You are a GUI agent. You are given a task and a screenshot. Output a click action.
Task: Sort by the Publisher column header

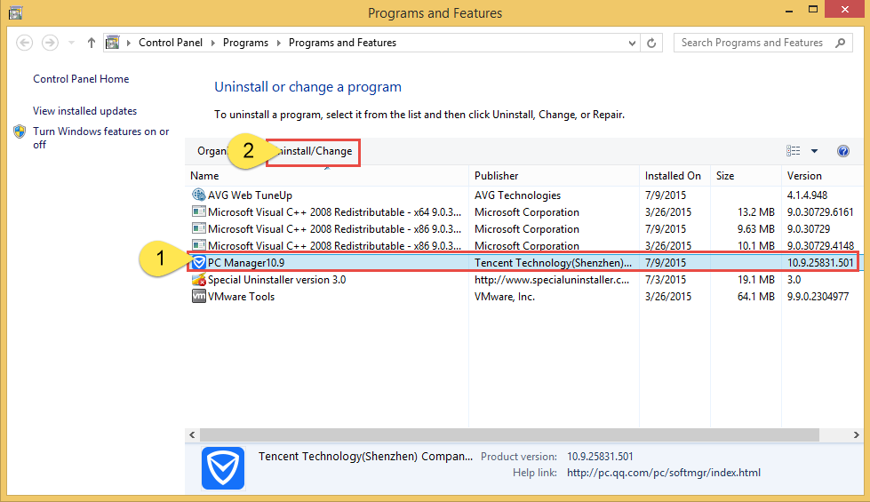[x=554, y=176]
